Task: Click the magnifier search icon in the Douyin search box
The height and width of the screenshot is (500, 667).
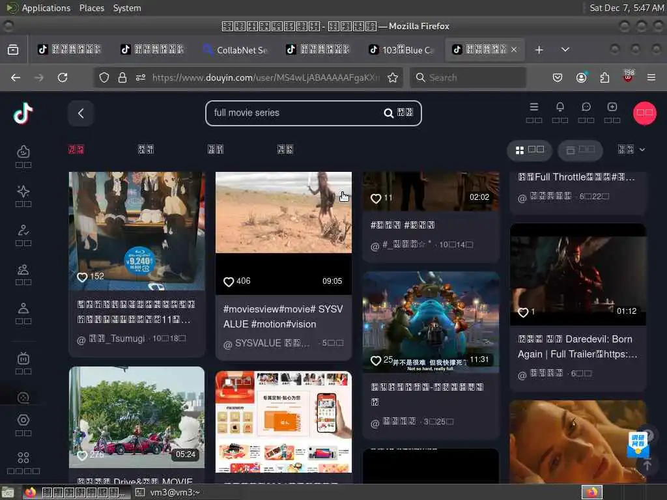Action: [388, 113]
